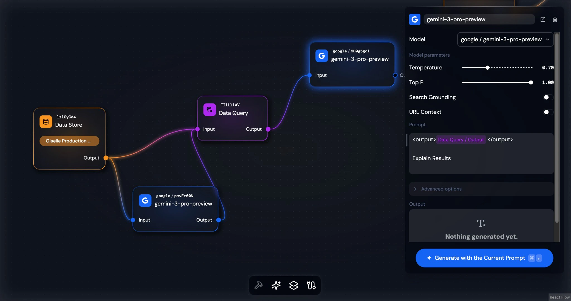This screenshot has height=301, width=571.
Task: Click the stacked layers icon in bottom toolbar
Action: point(294,285)
